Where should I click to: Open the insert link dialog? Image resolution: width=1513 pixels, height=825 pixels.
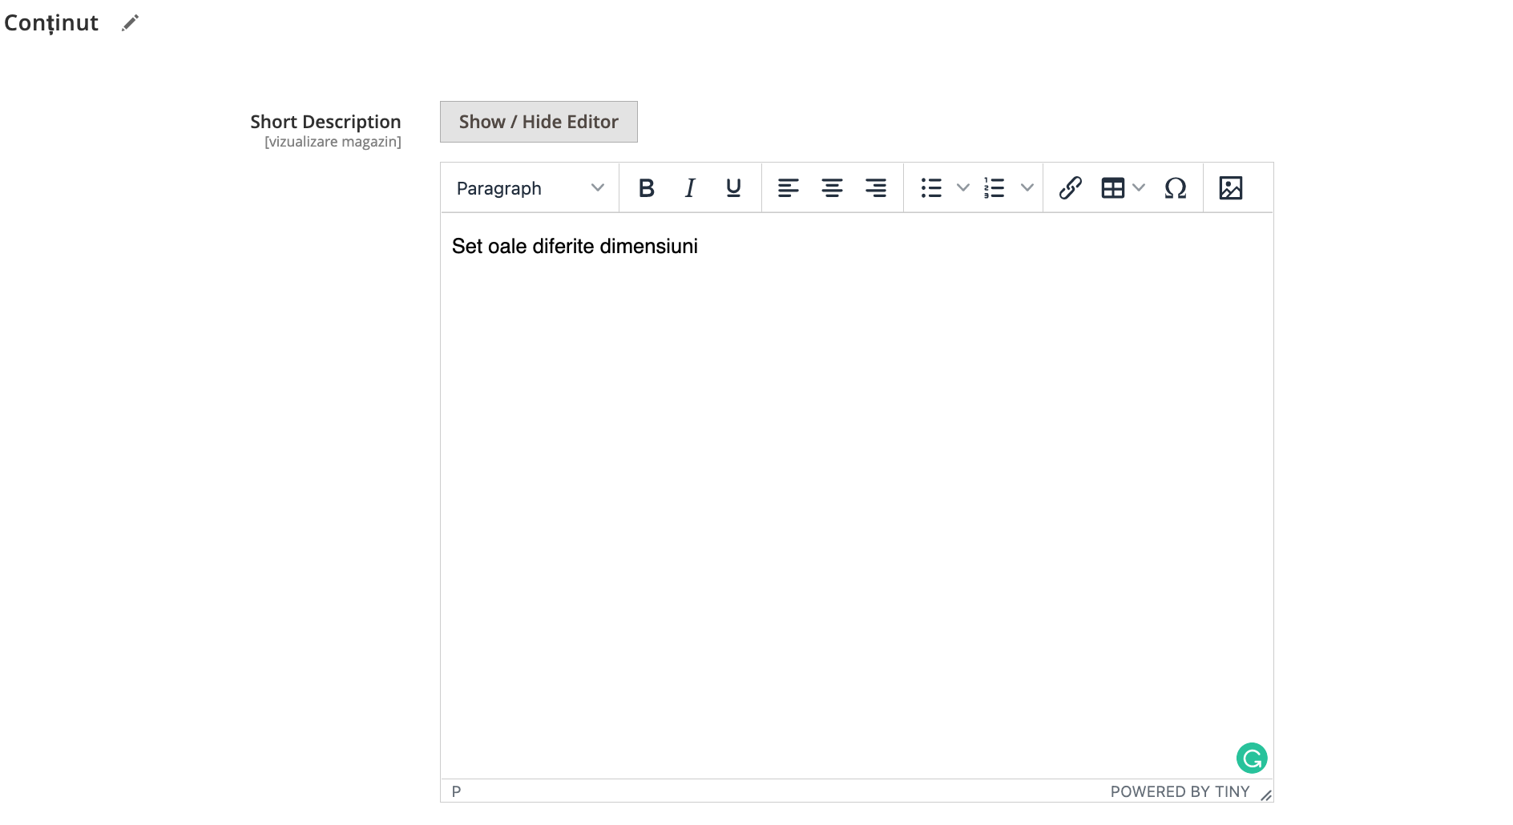click(1070, 188)
